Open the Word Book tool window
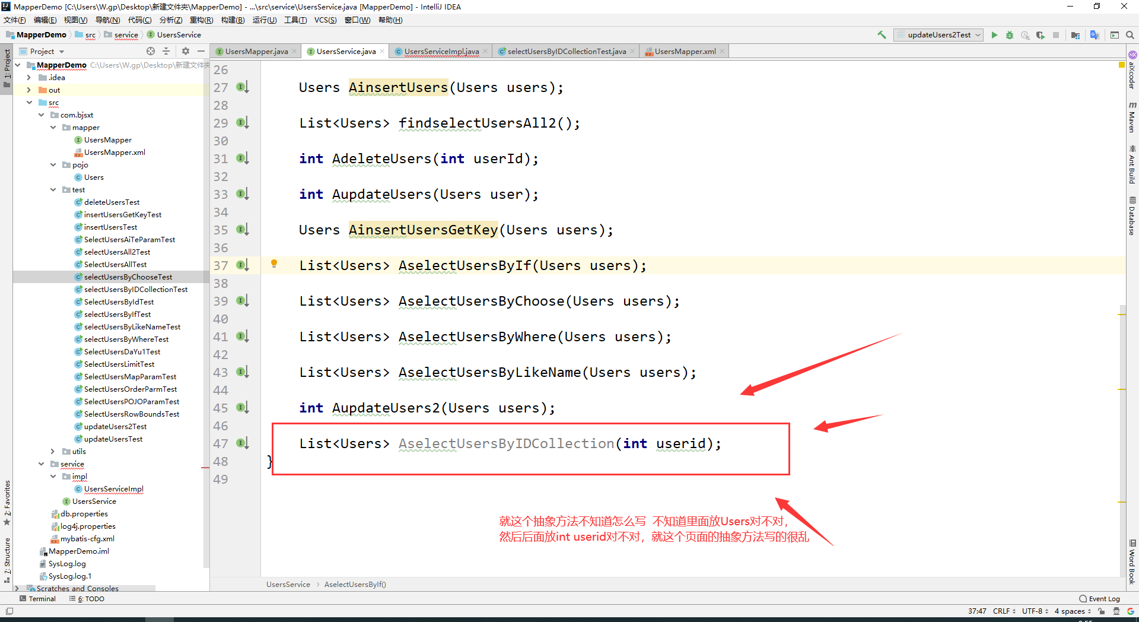 (x=1132, y=562)
